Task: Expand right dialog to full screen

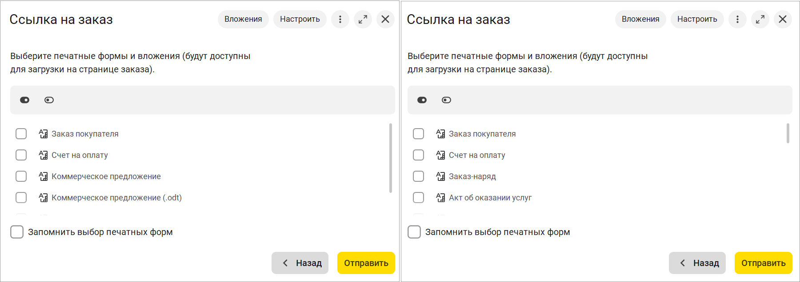Action: 760,20
